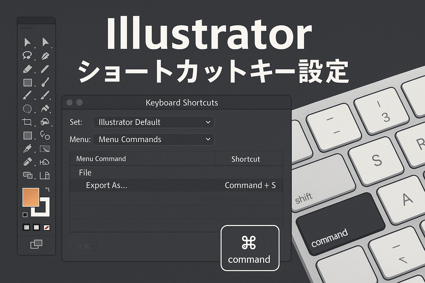425x283 pixels.
Task: Click the Menu Command column header
Action: pos(142,159)
